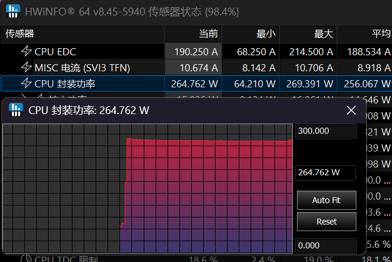This screenshot has height=262, width=392.
Task: Click the 当前 column header
Action: pos(193,34)
